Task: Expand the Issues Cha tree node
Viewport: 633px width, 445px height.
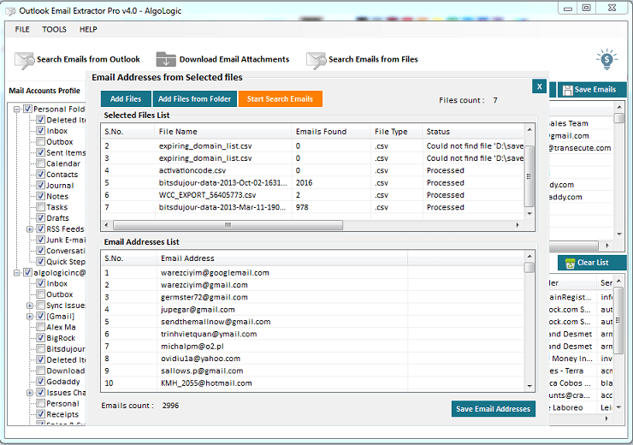Action: tap(30, 393)
